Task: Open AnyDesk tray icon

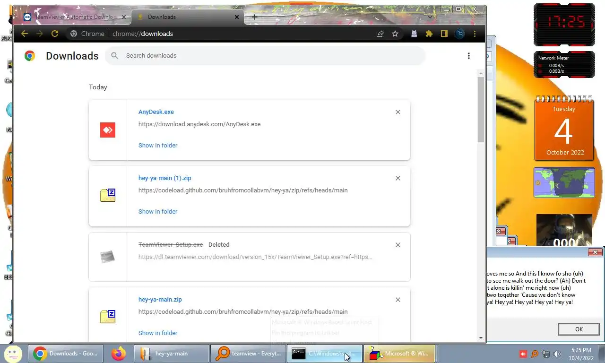Action: point(523,354)
